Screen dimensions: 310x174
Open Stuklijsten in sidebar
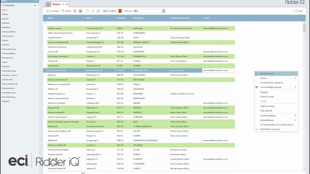[x=6, y=28]
